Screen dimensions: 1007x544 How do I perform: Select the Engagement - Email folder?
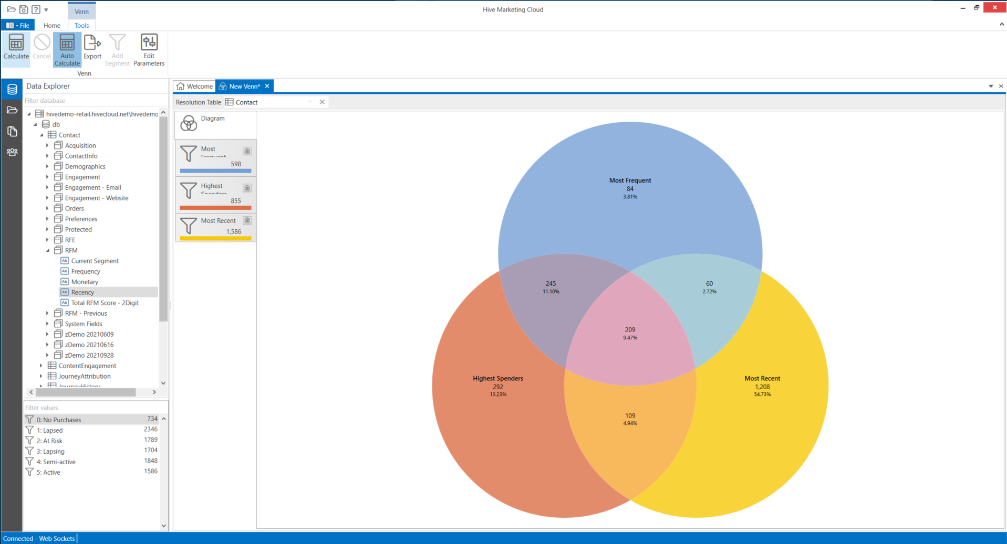coord(93,187)
